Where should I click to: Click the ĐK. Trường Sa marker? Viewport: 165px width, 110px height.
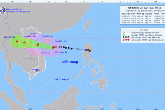pyautogui.click(x=55, y=79)
